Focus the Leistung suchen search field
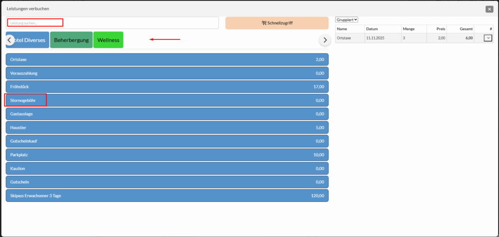The height and width of the screenshot is (237, 499). (x=113, y=23)
